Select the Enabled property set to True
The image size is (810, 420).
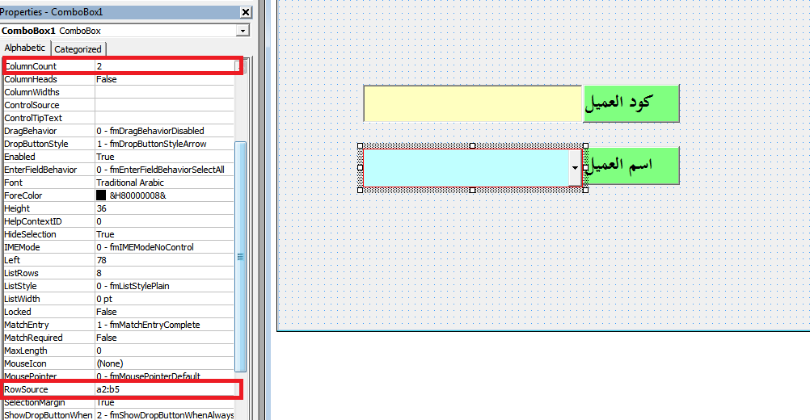[x=49, y=157]
